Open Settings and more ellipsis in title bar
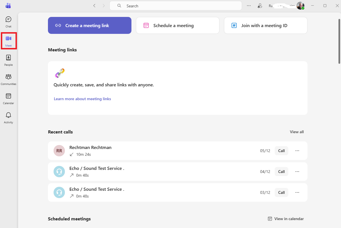The height and width of the screenshot is (228, 341). click(249, 6)
